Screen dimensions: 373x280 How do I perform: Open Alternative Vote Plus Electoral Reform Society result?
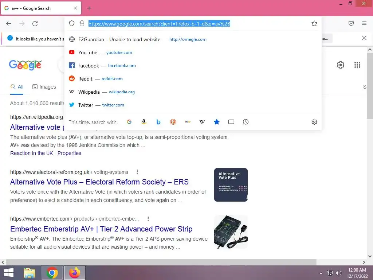(99, 182)
